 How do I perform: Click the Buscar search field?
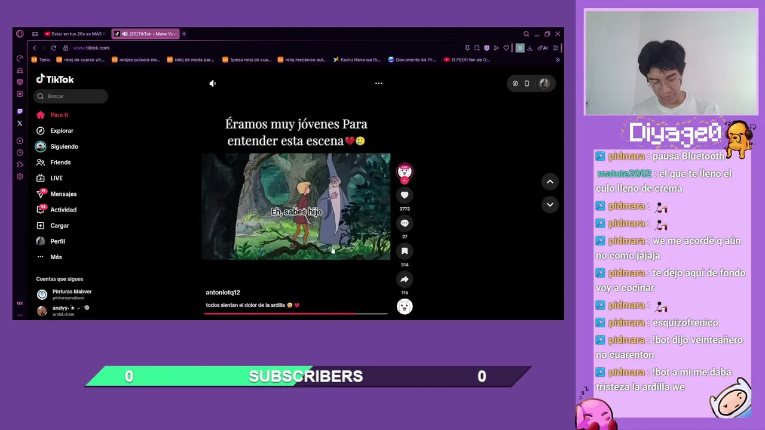[71, 96]
